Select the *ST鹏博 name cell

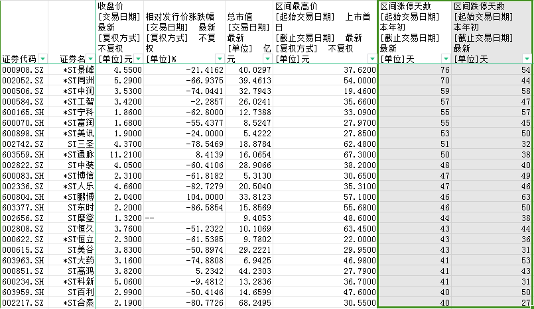click(x=72, y=197)
